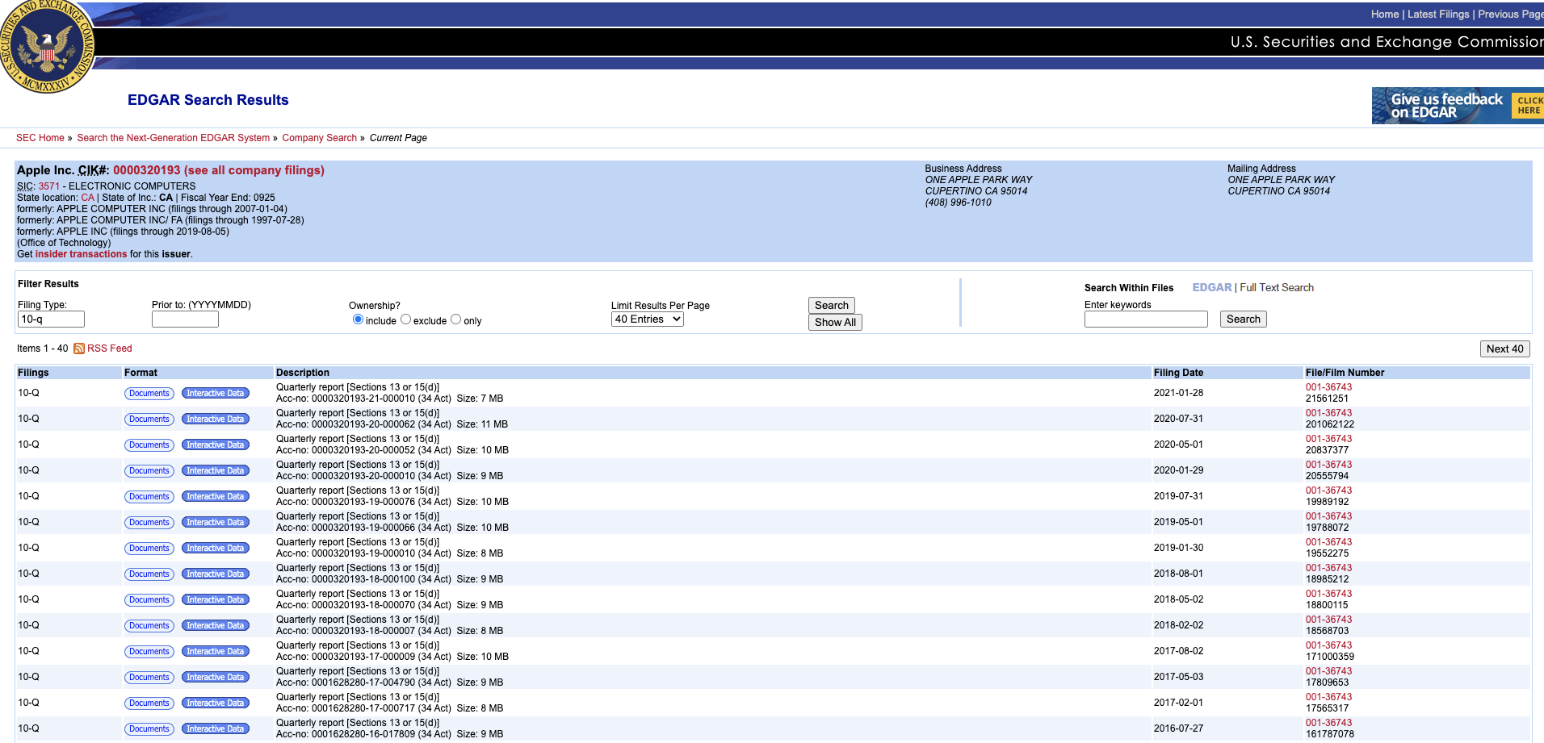Click the Home link in top bar

(x=1384, y=15)
